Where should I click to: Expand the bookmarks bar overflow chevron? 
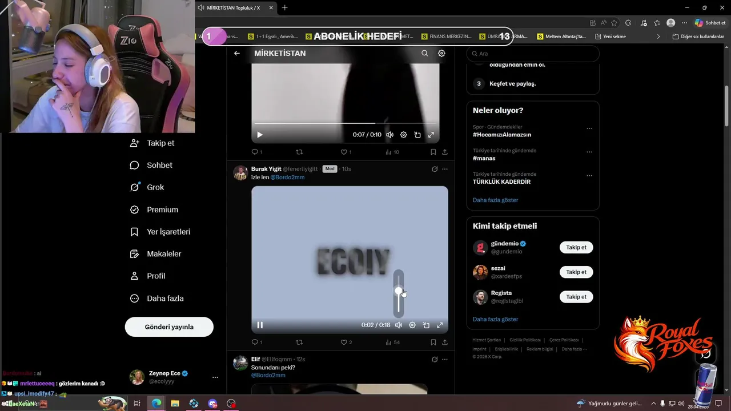point(658,37)
